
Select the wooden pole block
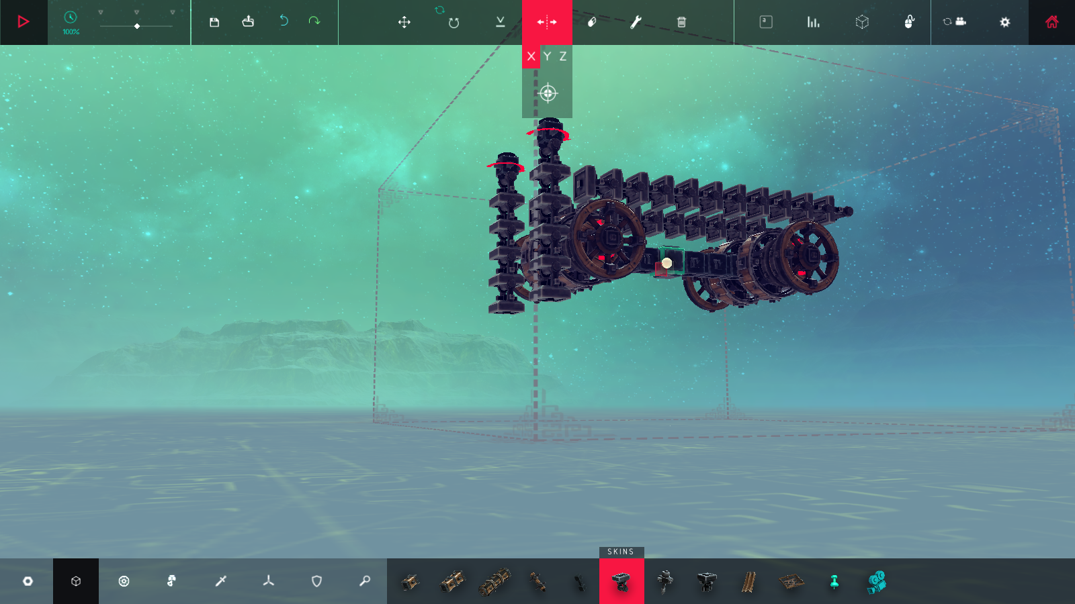coord(537,582)
